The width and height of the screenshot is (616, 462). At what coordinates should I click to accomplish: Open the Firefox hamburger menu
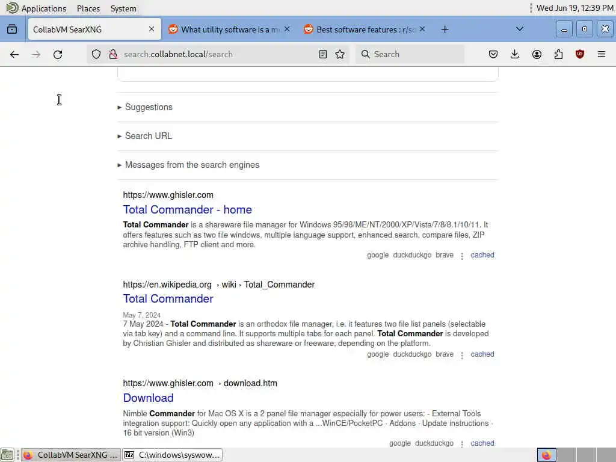tap(602, 54)
